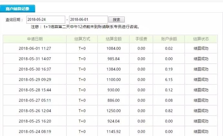223x136 pixels.
Task: Click settlement amount 886.00
Action: click(x=113, y=100)
